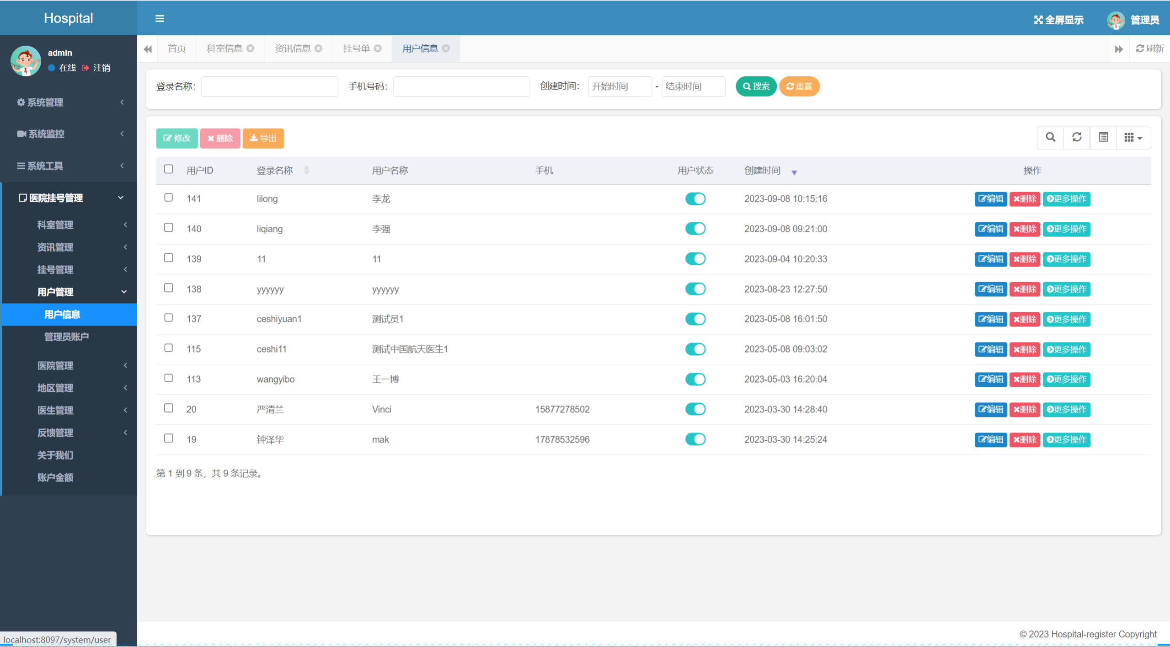1170x647 pixels.
Task: Click the table refresh icon
Action: tap(1077, 137)
